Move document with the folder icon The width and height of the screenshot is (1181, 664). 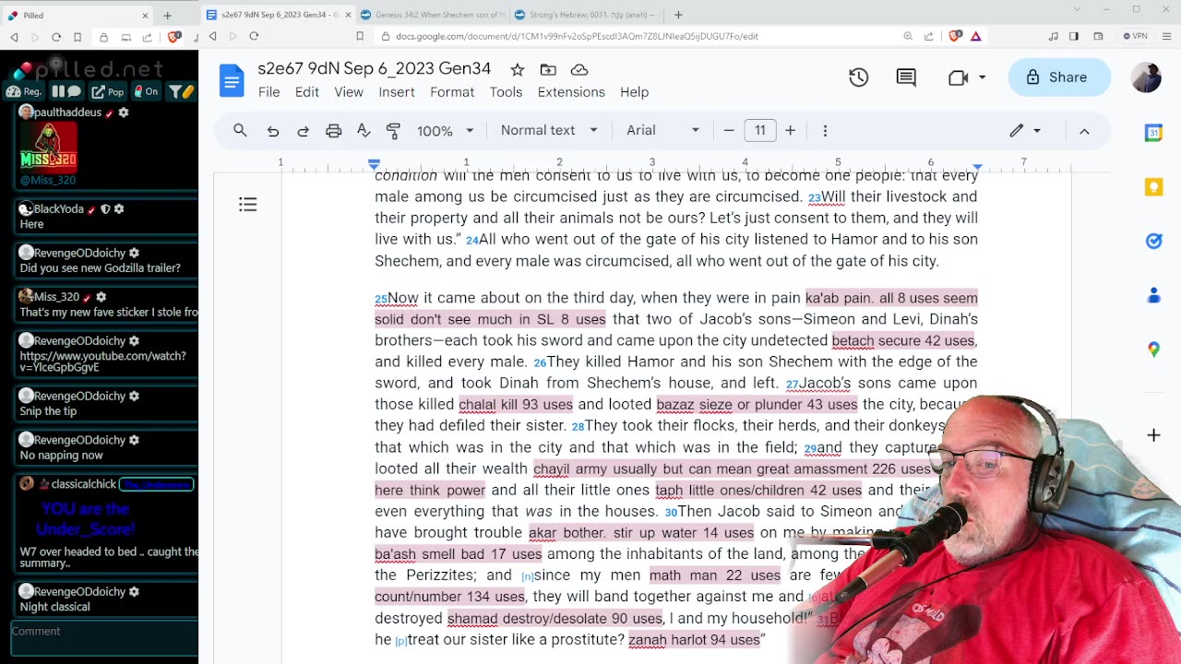point(548,69)
